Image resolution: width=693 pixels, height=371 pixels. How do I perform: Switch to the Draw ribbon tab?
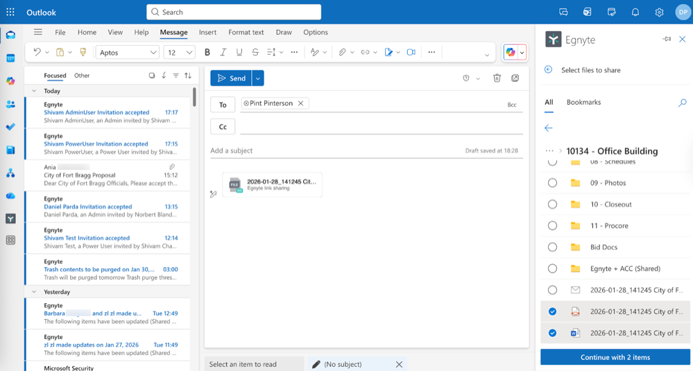click(284, 32)
